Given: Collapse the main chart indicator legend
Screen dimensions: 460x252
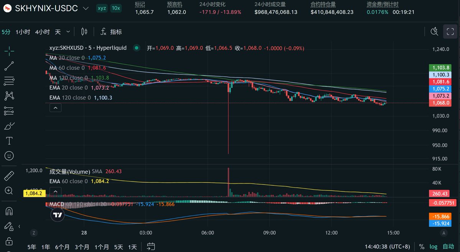Looking at the screenshot, I should (x=55, y=108).
